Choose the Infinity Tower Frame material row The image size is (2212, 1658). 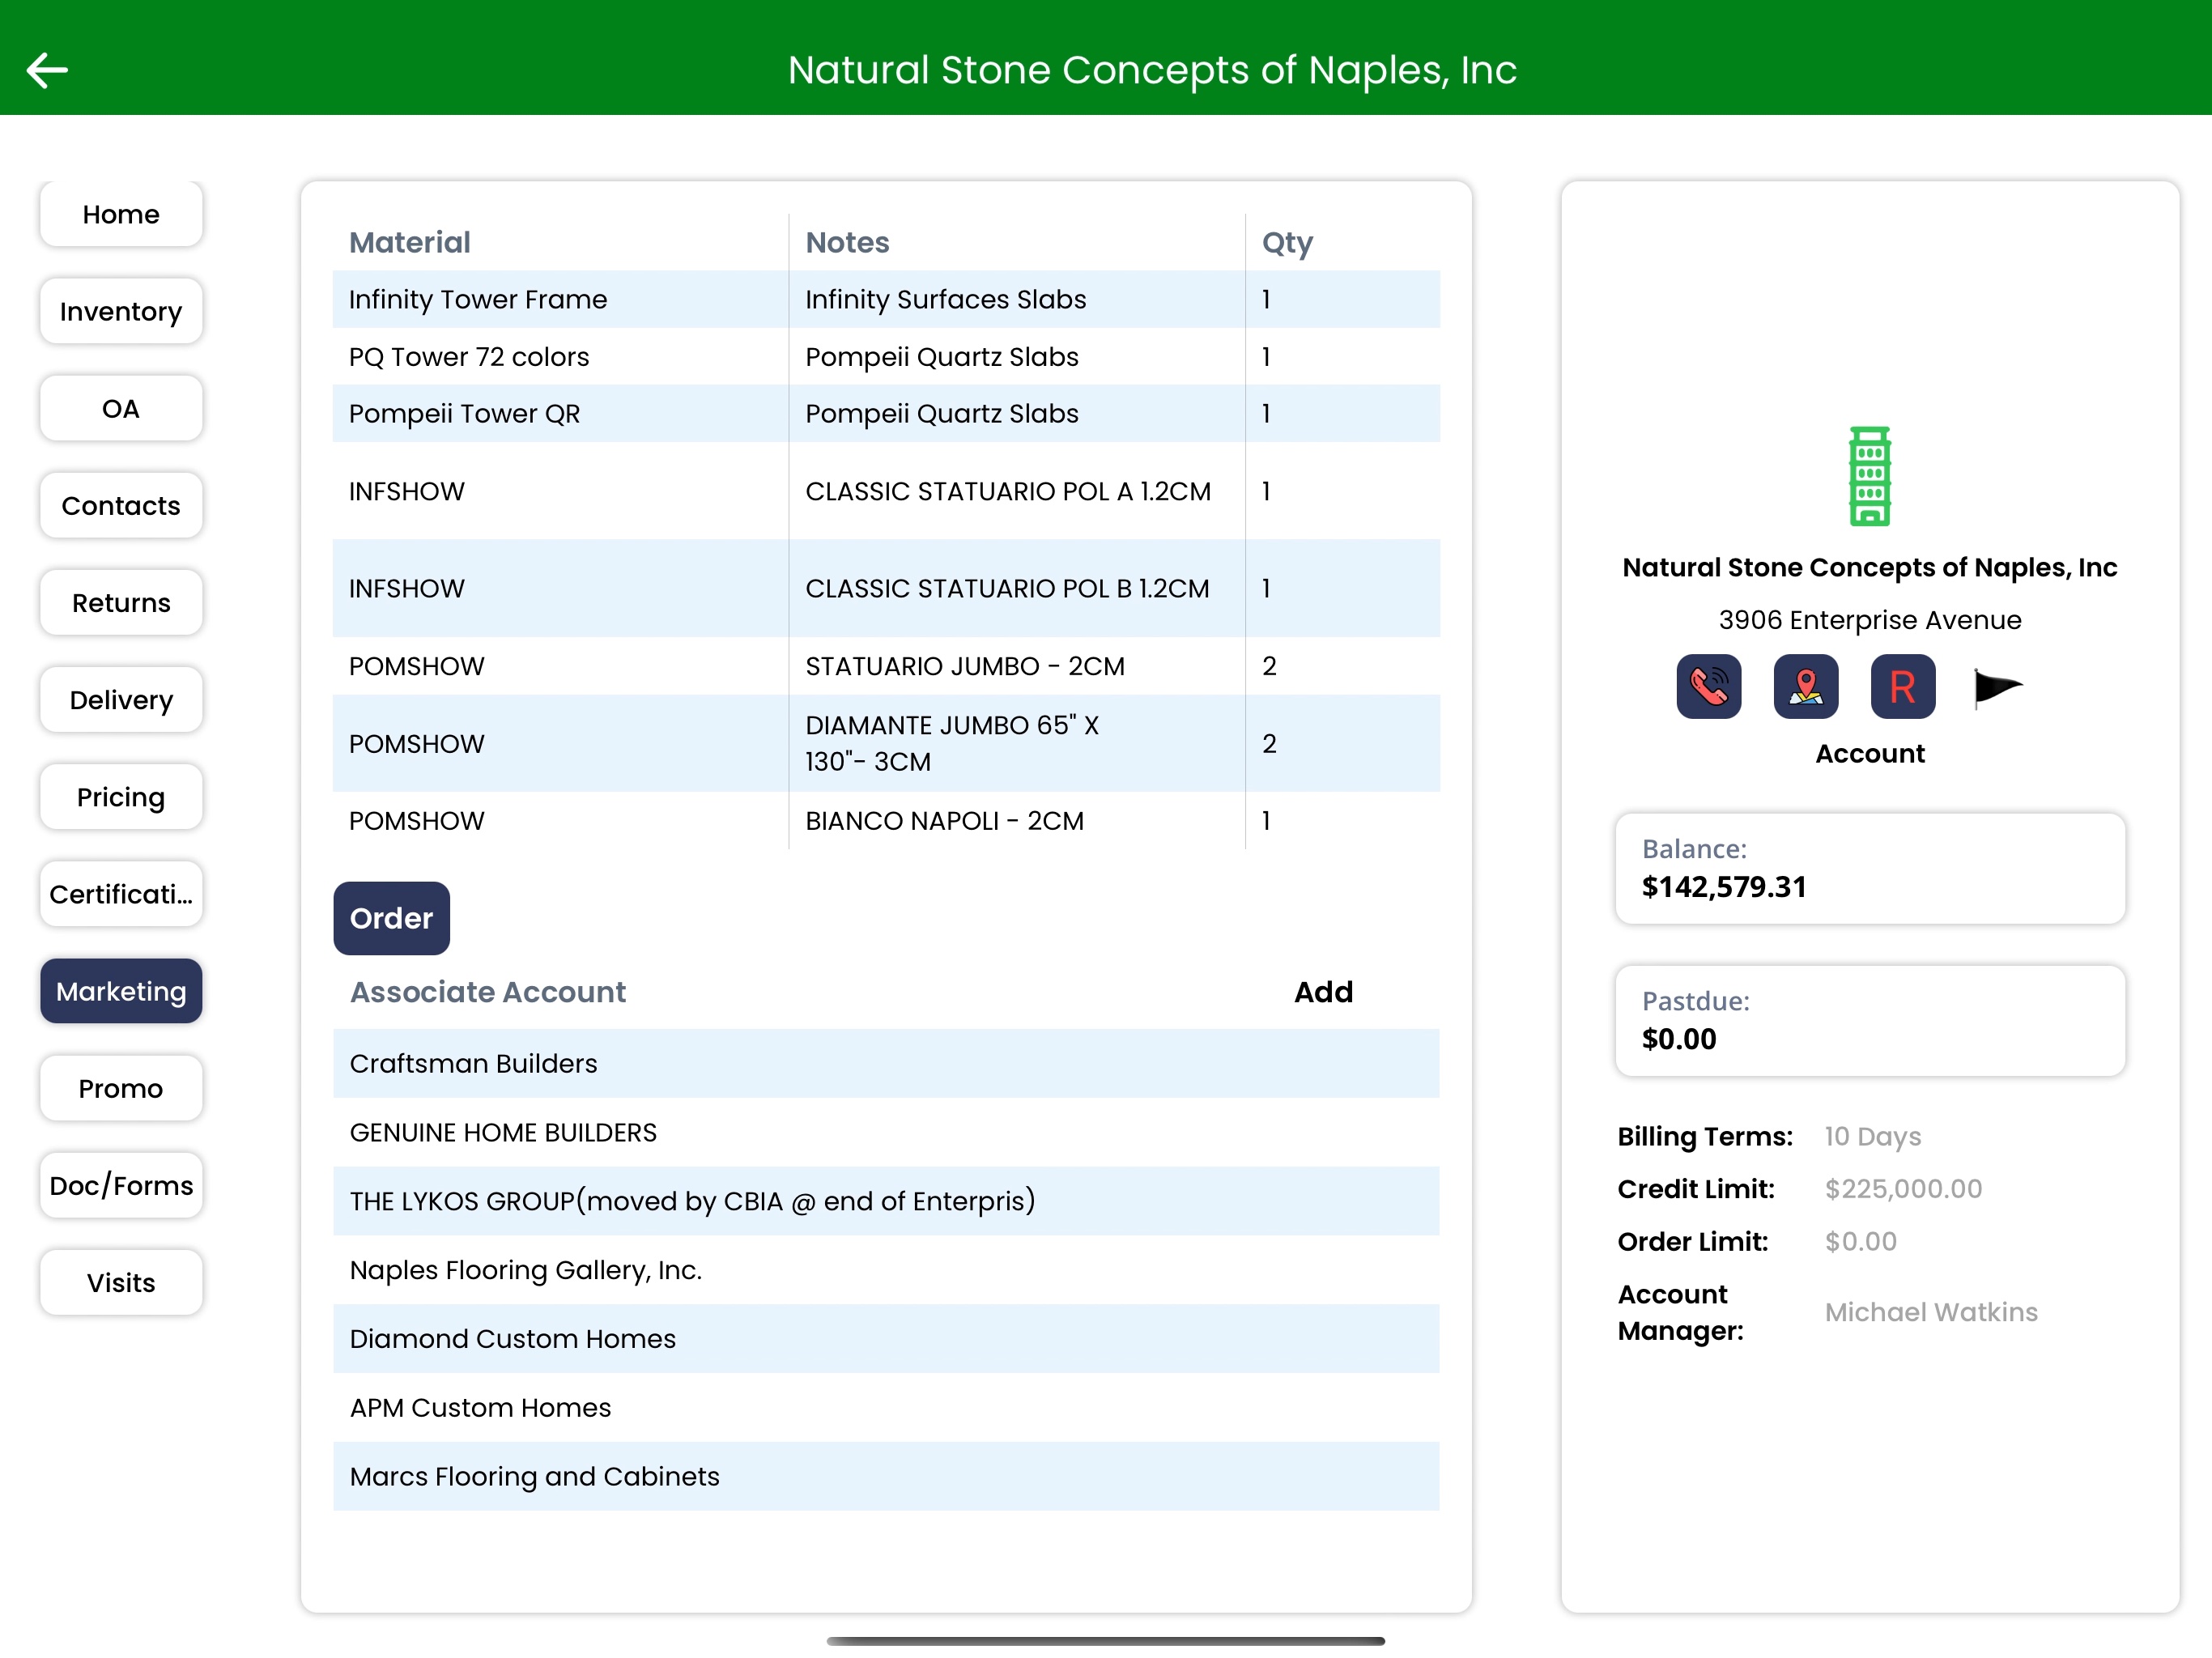[x=885, y=299]
